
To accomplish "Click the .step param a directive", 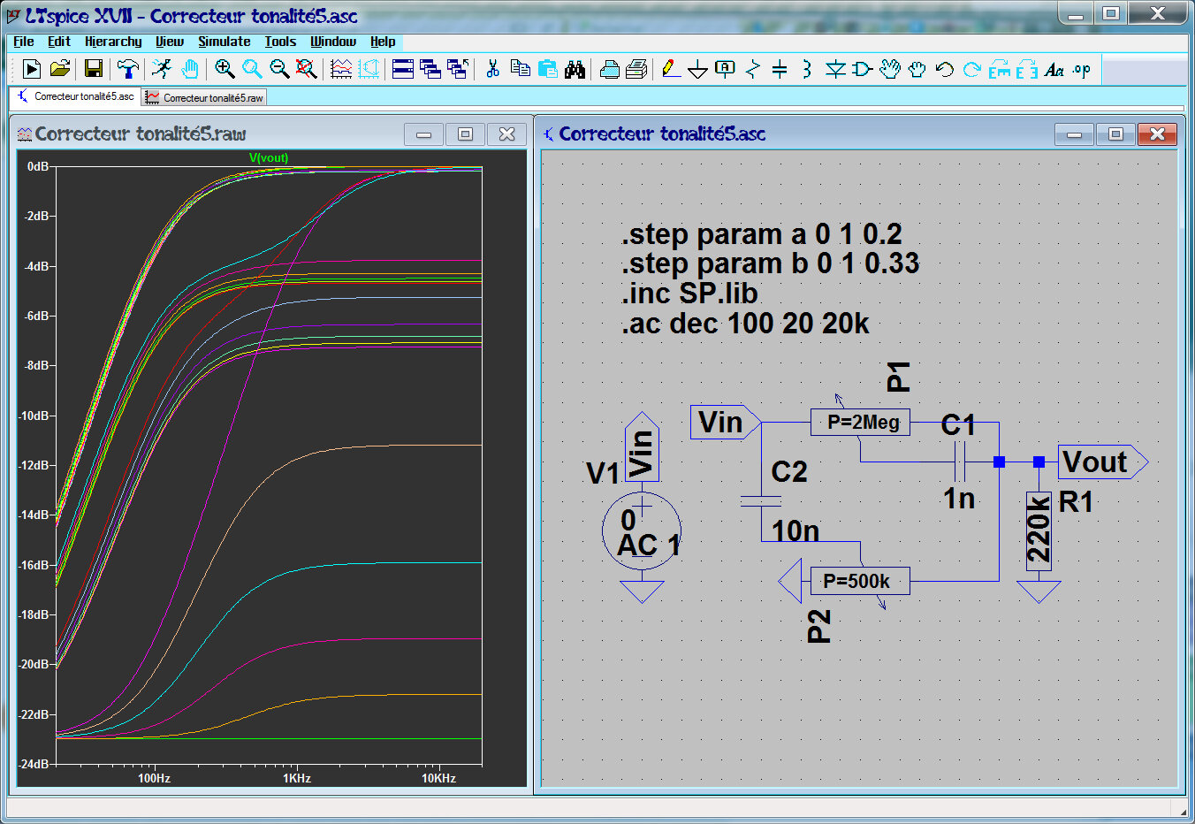I will point(762,234).
